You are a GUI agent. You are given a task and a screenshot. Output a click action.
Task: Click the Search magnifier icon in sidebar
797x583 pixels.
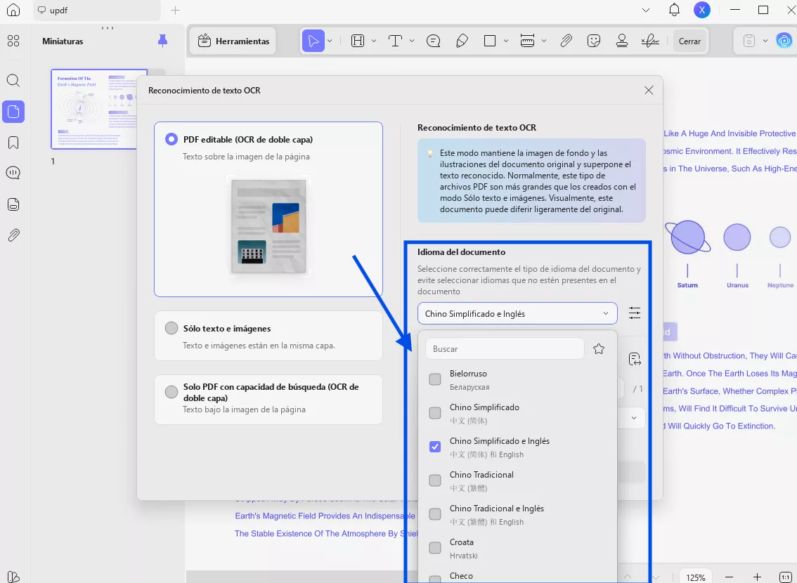13,80
